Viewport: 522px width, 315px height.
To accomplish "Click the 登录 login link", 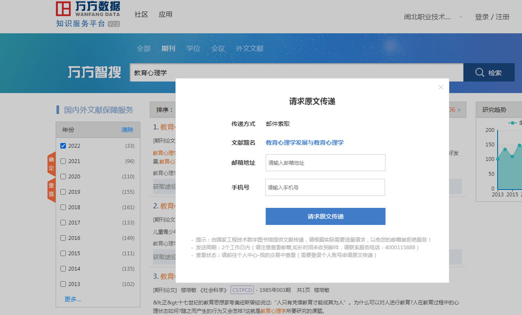I will 483,17.
